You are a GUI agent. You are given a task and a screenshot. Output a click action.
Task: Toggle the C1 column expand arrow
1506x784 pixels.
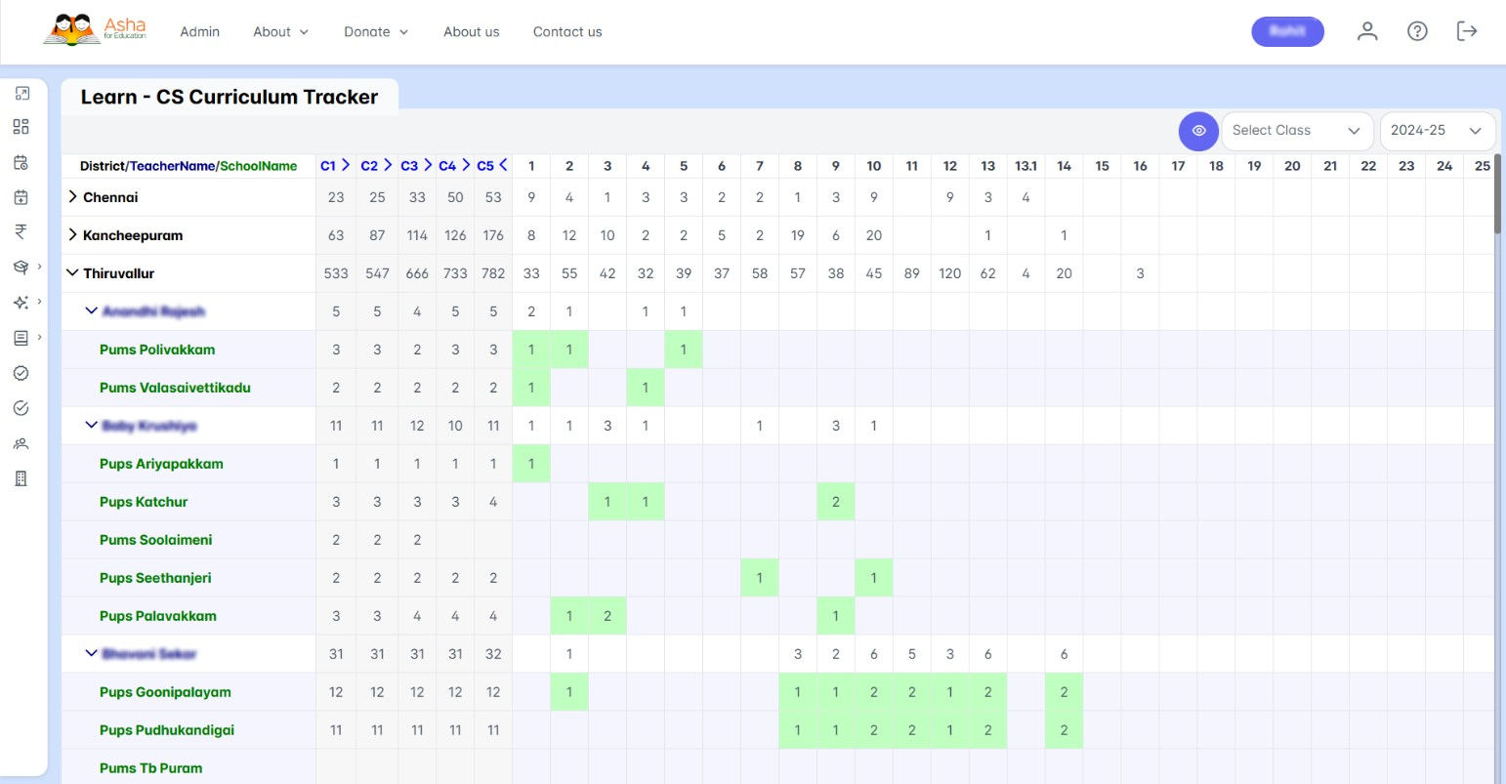tap(346, 166)
